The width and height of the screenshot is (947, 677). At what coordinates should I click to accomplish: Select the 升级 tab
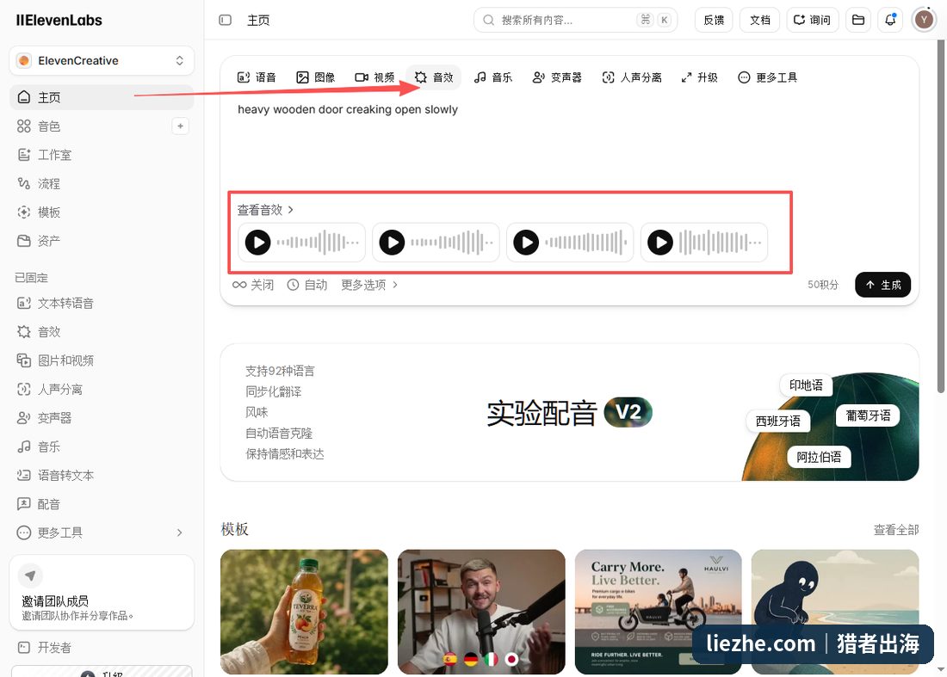(x=699, y=77)
